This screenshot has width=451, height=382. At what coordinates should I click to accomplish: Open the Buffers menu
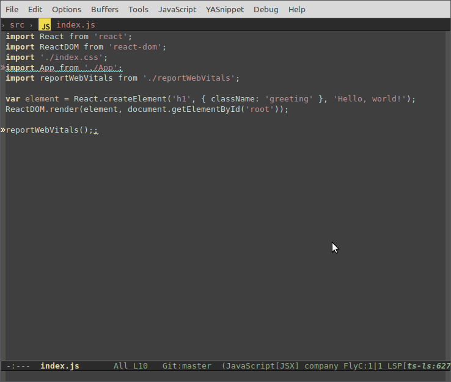pos(105,9)
